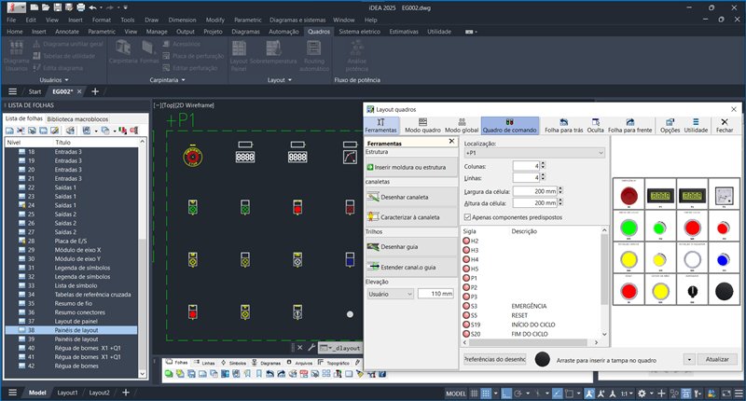746x401 pixels.
Task: Select sheet 38 Painéis de layout
Action: [75, 330]
